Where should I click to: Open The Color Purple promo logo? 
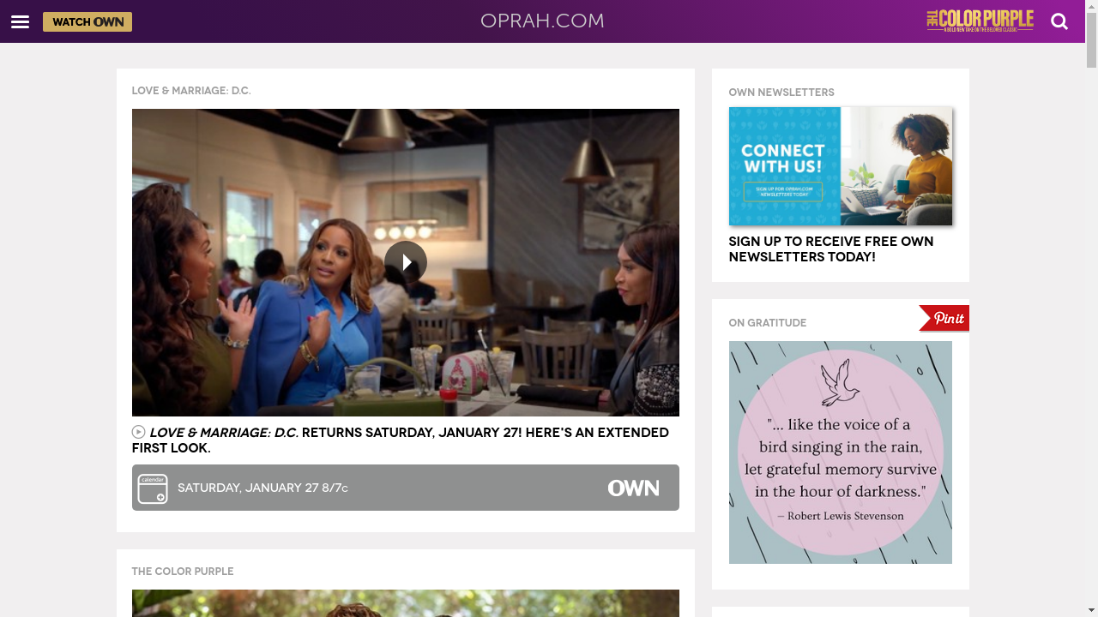point(980,21)
